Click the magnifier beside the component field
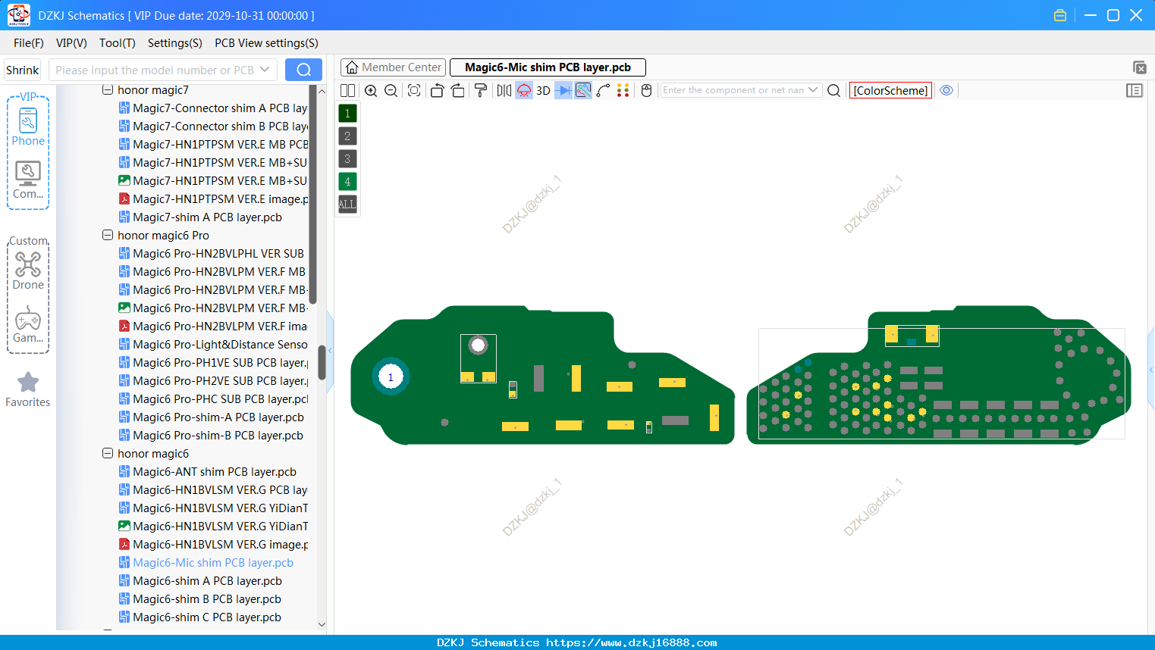Screen dimensions: 1155x650 [834, 91]
